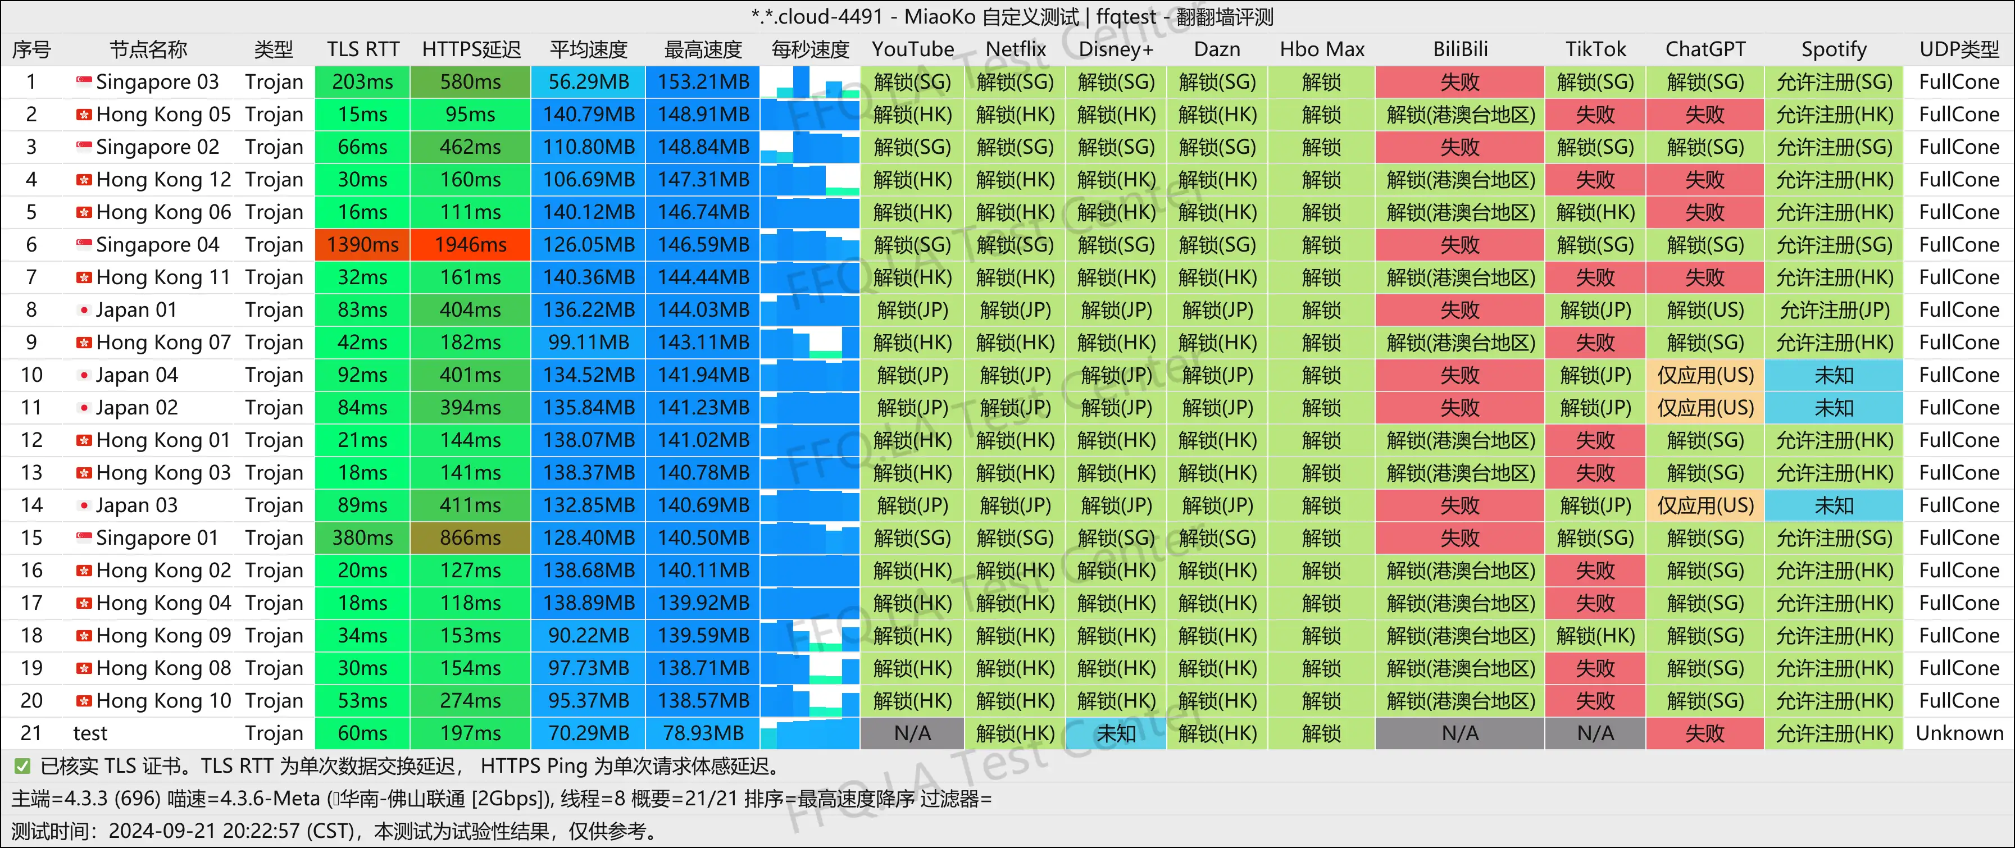Click the TLS RTT column header
Screen dimensions: 2015x848
tap(362, 49)
